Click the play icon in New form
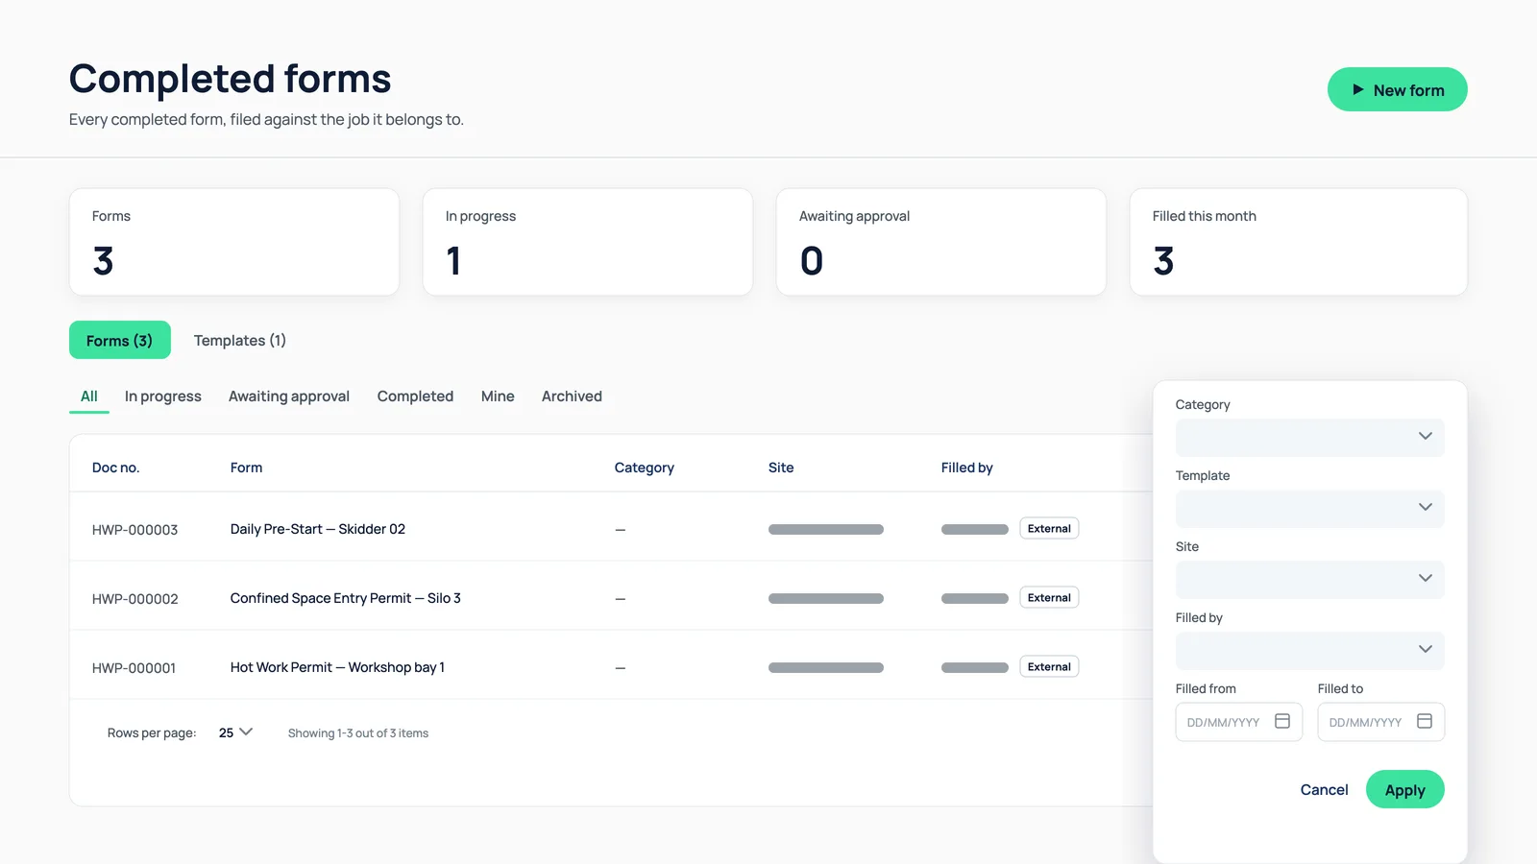 point(1358,89)
